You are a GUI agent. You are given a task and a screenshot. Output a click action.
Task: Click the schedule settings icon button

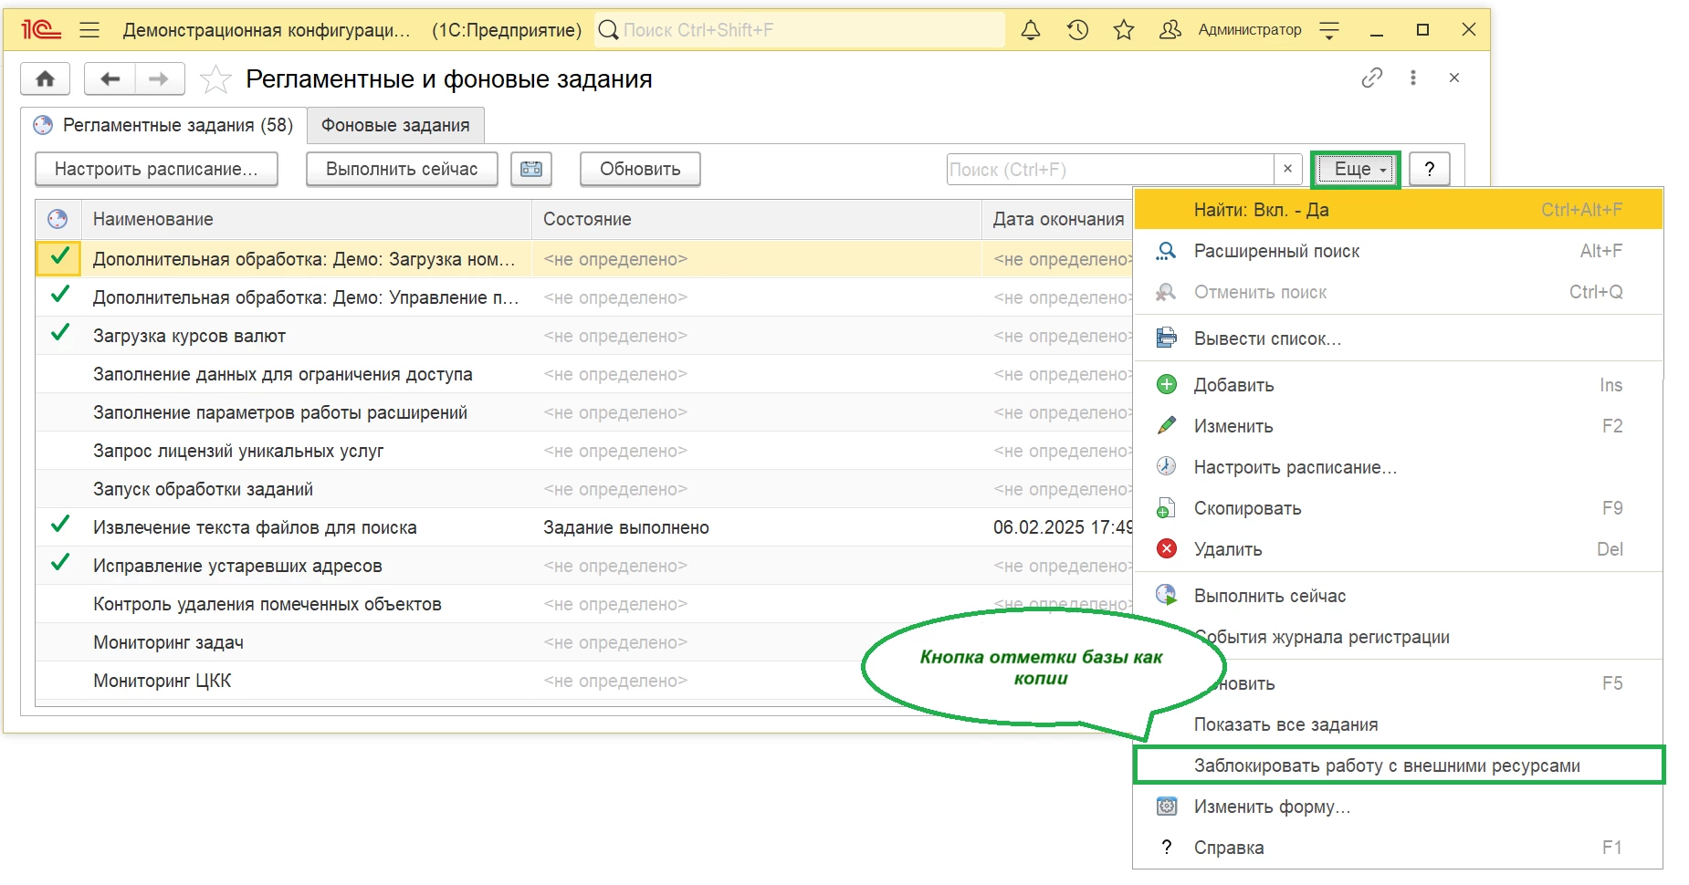click(531, 169)
